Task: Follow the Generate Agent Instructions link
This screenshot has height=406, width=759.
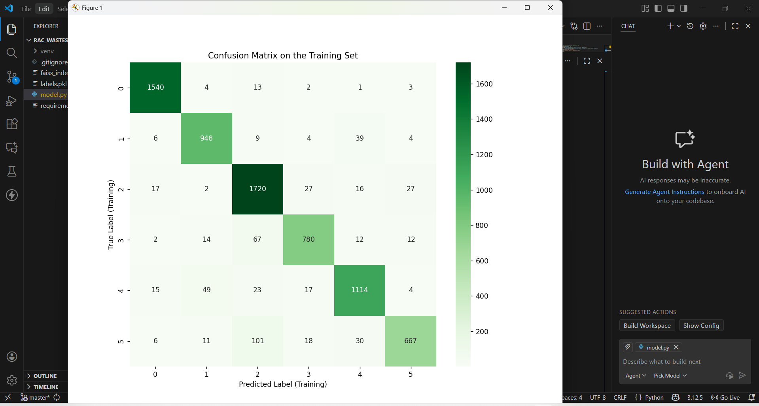Action: click(664, 192)
